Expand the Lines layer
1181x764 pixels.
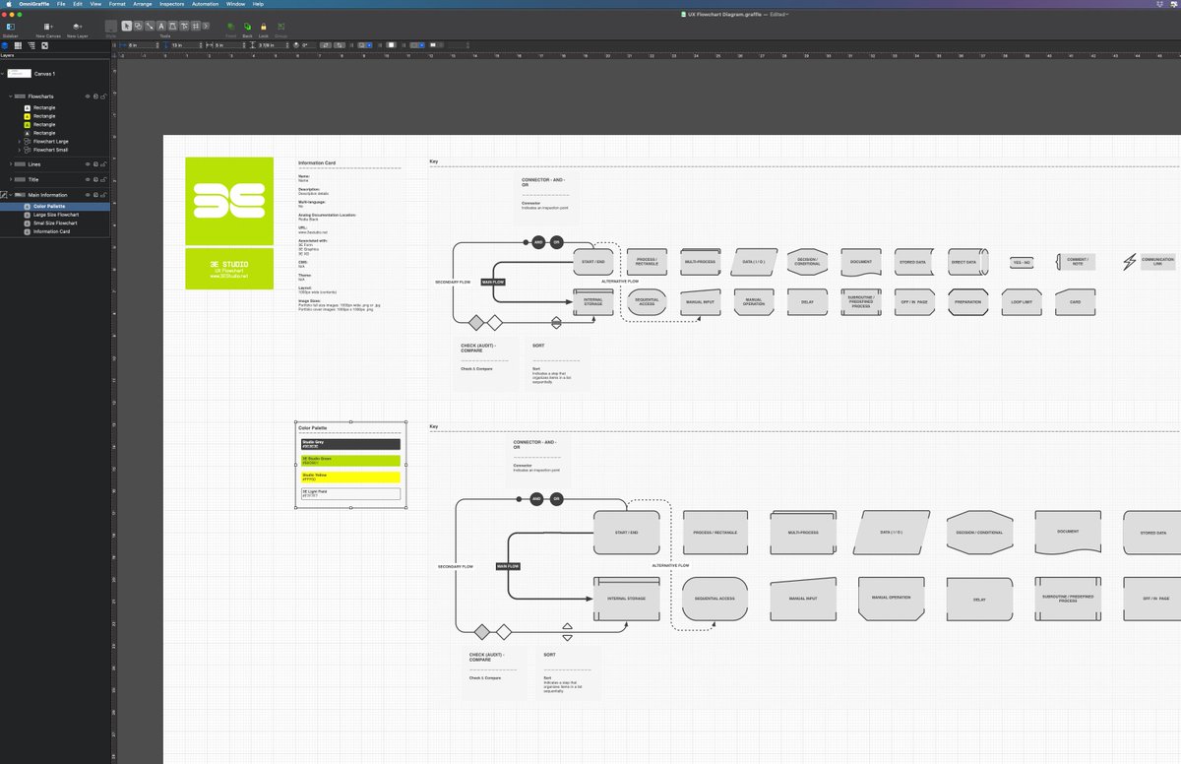(x=10, y=164)
